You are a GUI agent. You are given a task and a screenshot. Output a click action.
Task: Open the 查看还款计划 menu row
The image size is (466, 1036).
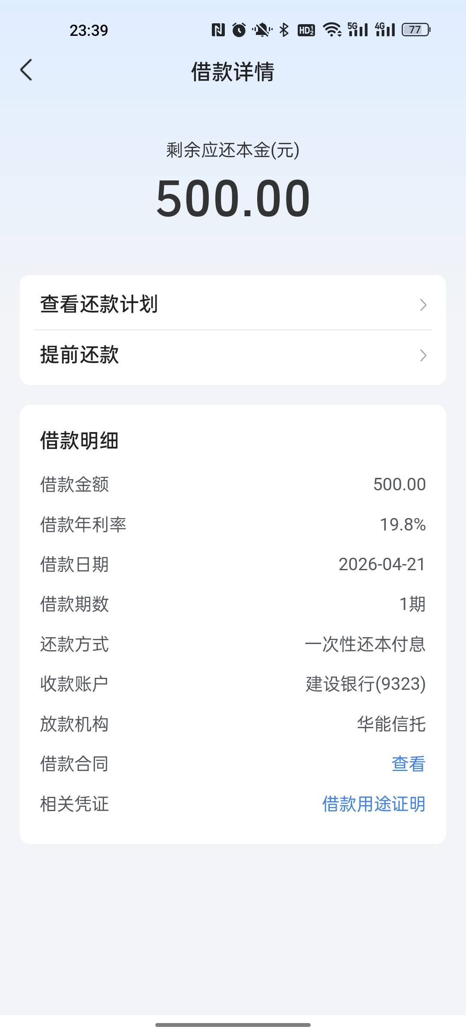click(x=233, y=304)
